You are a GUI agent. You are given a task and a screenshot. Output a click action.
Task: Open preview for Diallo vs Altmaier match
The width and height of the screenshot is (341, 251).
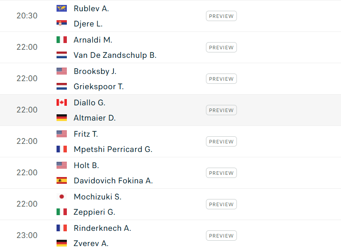[221, 110]
